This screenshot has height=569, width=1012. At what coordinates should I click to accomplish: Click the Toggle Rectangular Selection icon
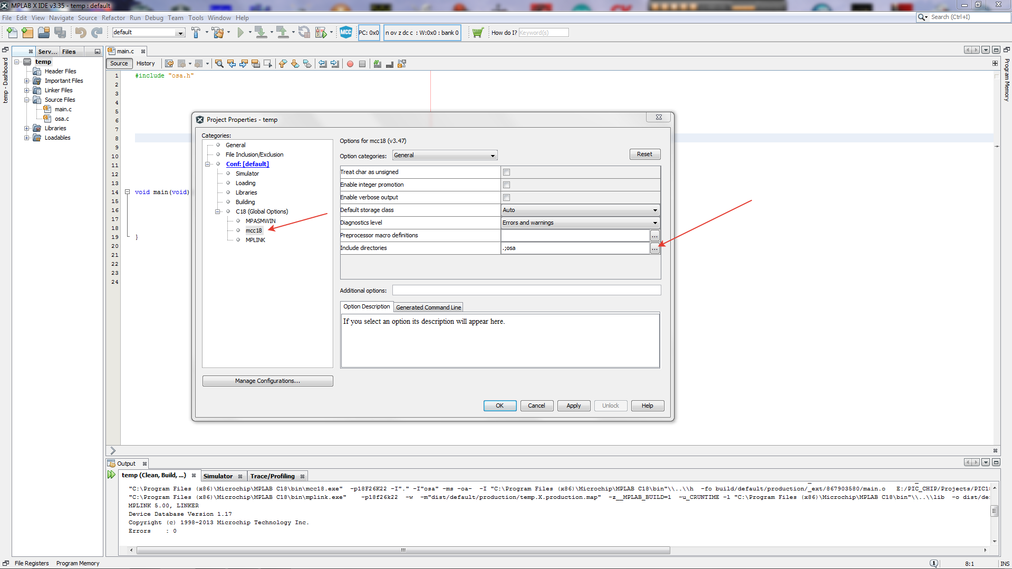pos(268,64)
